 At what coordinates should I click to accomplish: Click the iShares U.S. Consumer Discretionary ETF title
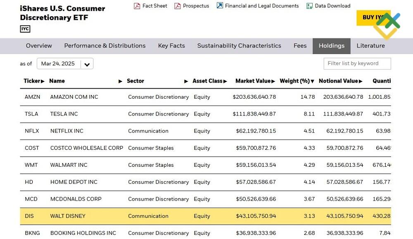pos(62,13)
